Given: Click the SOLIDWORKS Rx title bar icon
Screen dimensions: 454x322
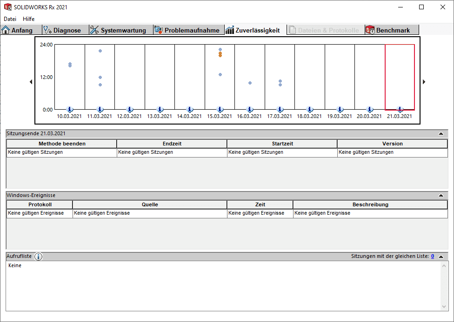Looking at the screenshot, I should (x=7, y=7).
